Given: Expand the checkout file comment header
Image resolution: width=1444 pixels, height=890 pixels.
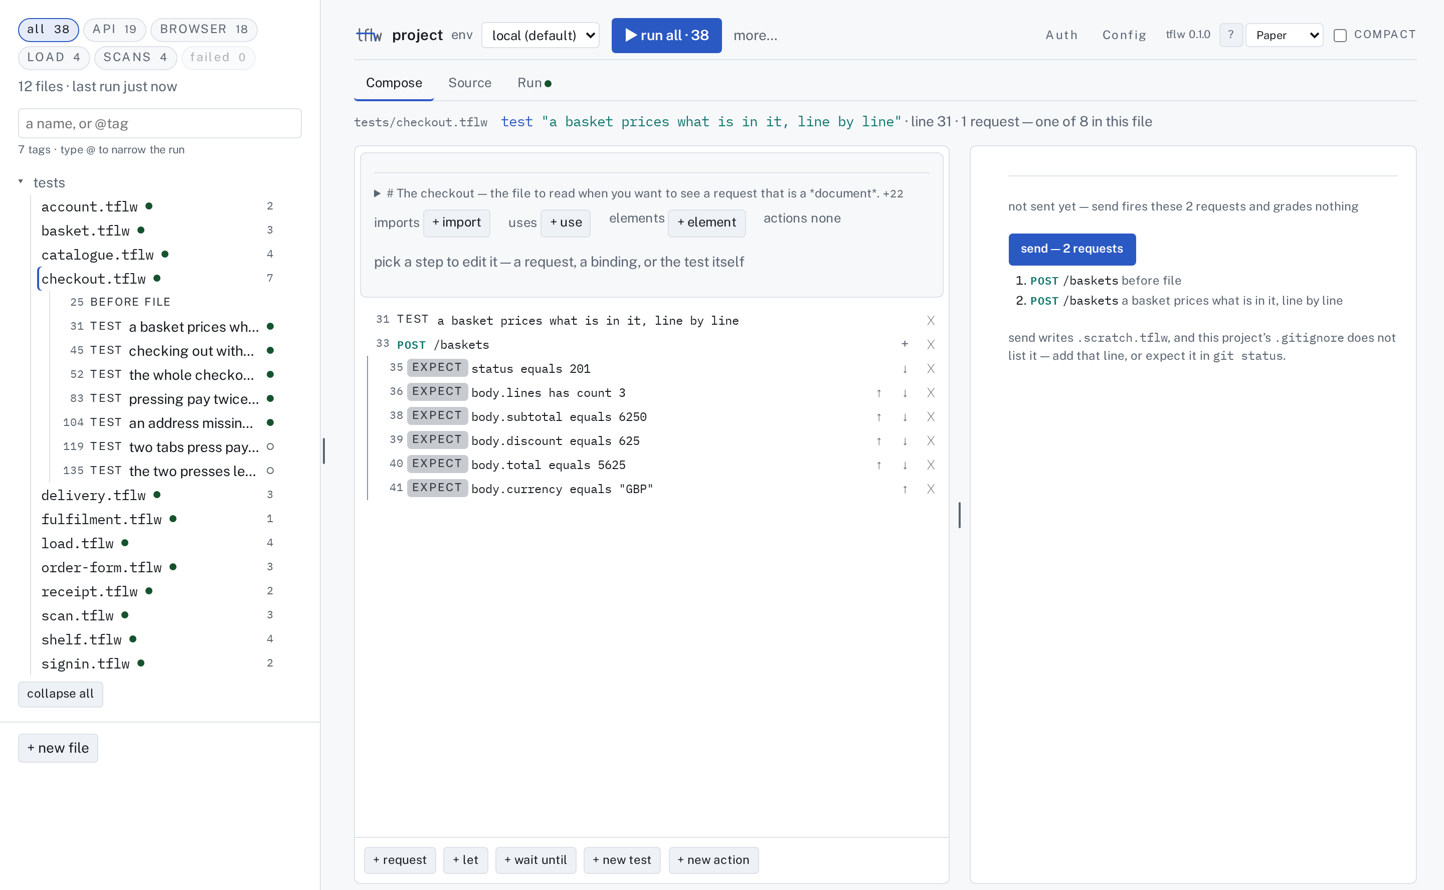Looking at the screenshot, I should 377,193.
